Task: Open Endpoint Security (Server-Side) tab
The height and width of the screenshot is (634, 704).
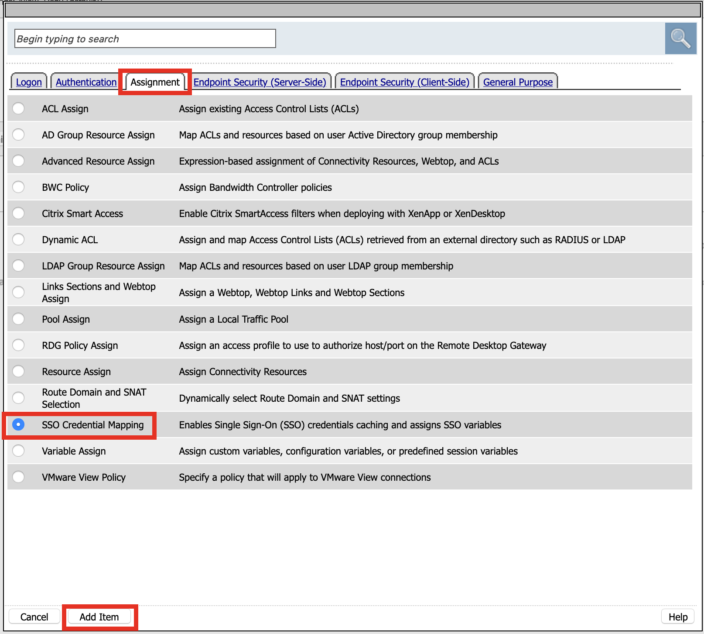Action: (260, 82)
